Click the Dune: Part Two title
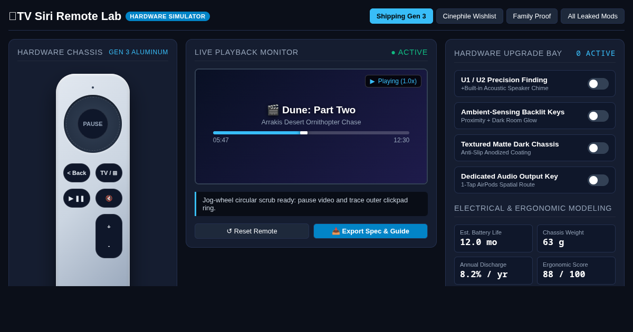 [311, 110]
